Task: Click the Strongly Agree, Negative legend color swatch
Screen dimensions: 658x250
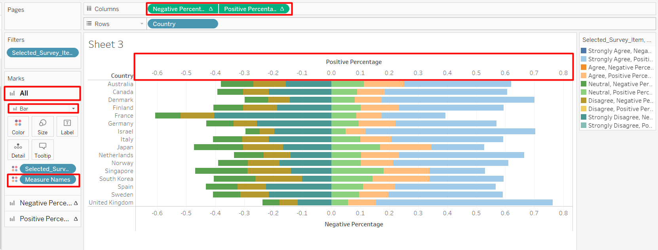Action: pos(584,51)
